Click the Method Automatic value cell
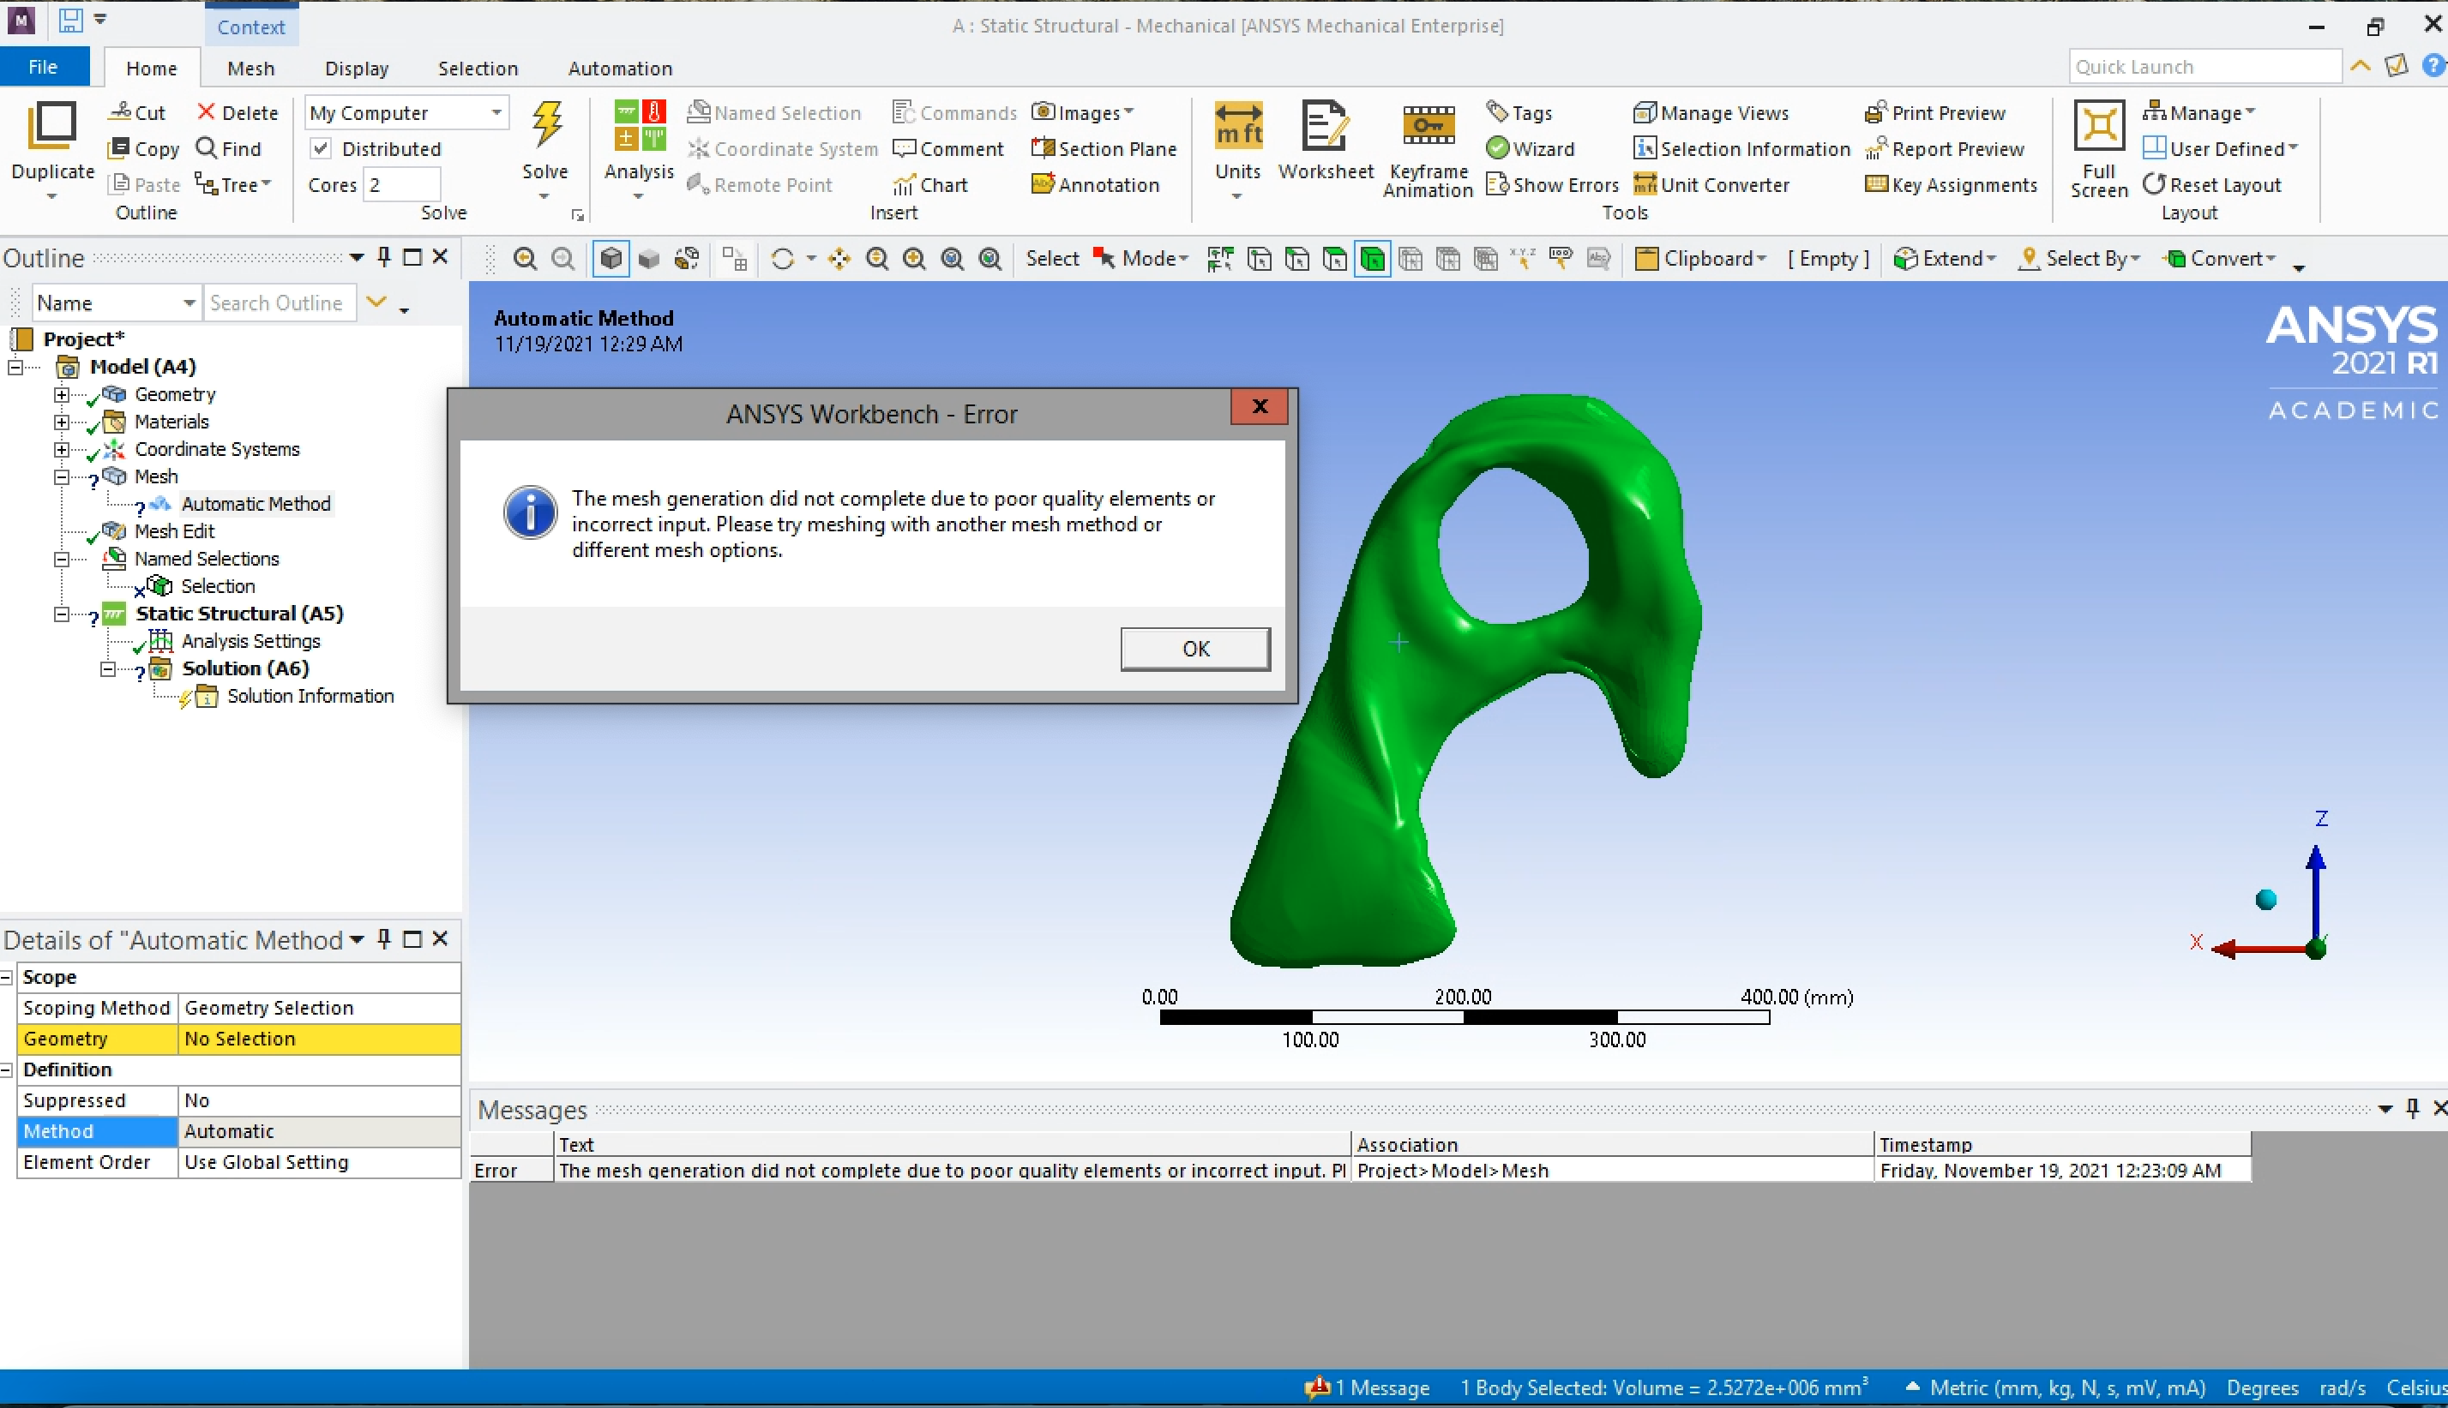This screenshot has width=2448, height=1408. (x=319, y=1131)
